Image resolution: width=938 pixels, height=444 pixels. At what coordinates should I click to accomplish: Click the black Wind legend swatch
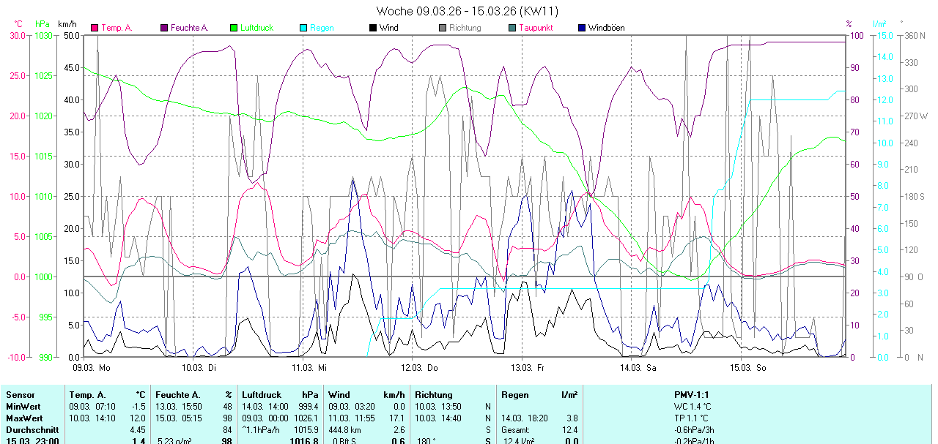point(373,28)
